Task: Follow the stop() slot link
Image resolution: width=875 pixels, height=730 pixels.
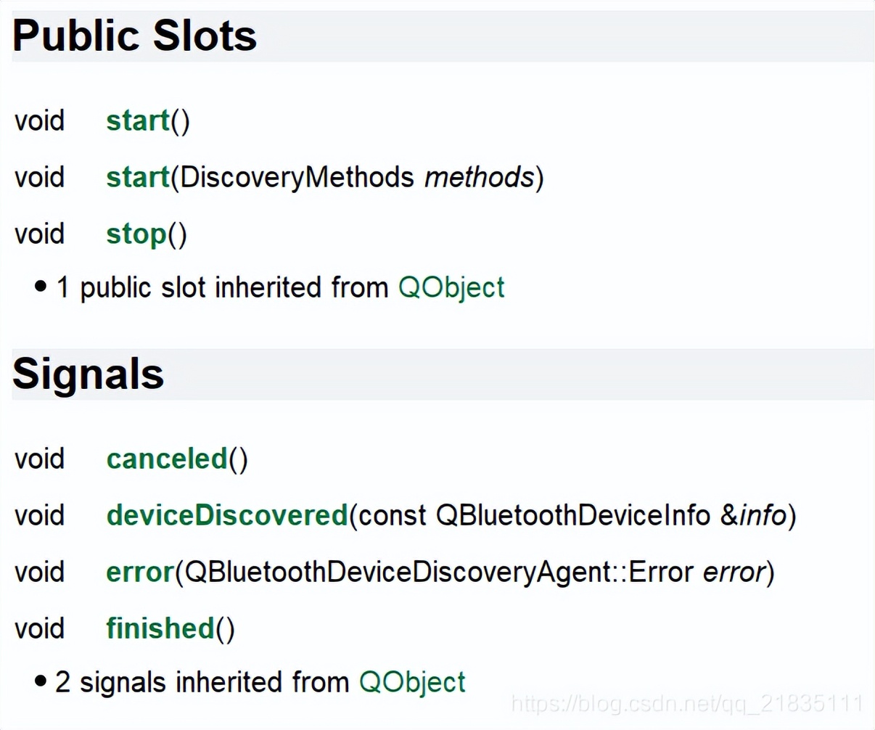Action: 136,234
